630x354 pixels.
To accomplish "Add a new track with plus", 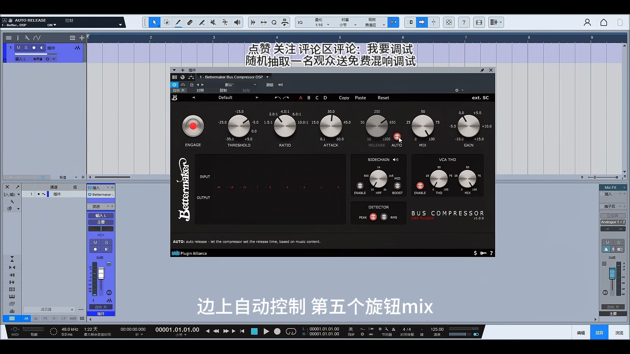I will pyautogui.click(x=82, y=38).
